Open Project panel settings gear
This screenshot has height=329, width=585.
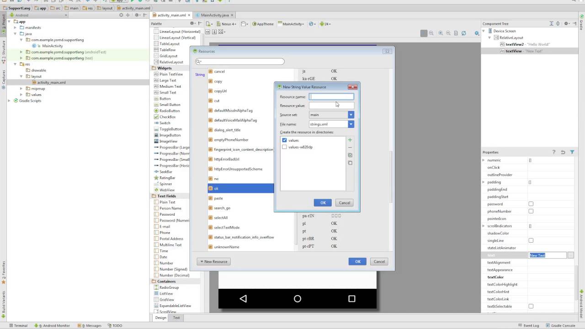click(137, 15)
